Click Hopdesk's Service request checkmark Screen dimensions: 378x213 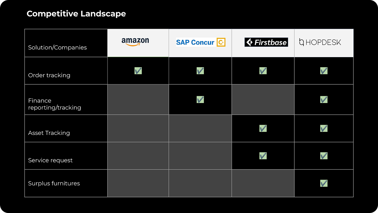[x=324, y=156]
